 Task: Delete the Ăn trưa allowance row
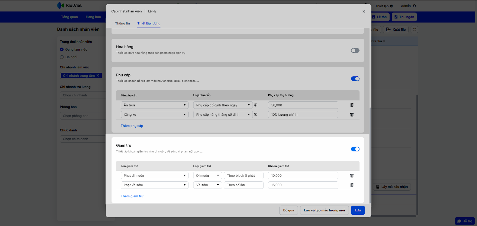[352, 105]
